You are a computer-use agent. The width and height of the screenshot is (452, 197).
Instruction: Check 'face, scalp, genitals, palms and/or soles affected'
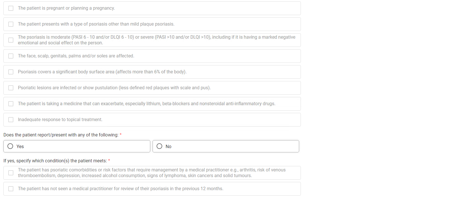point(11,56)
